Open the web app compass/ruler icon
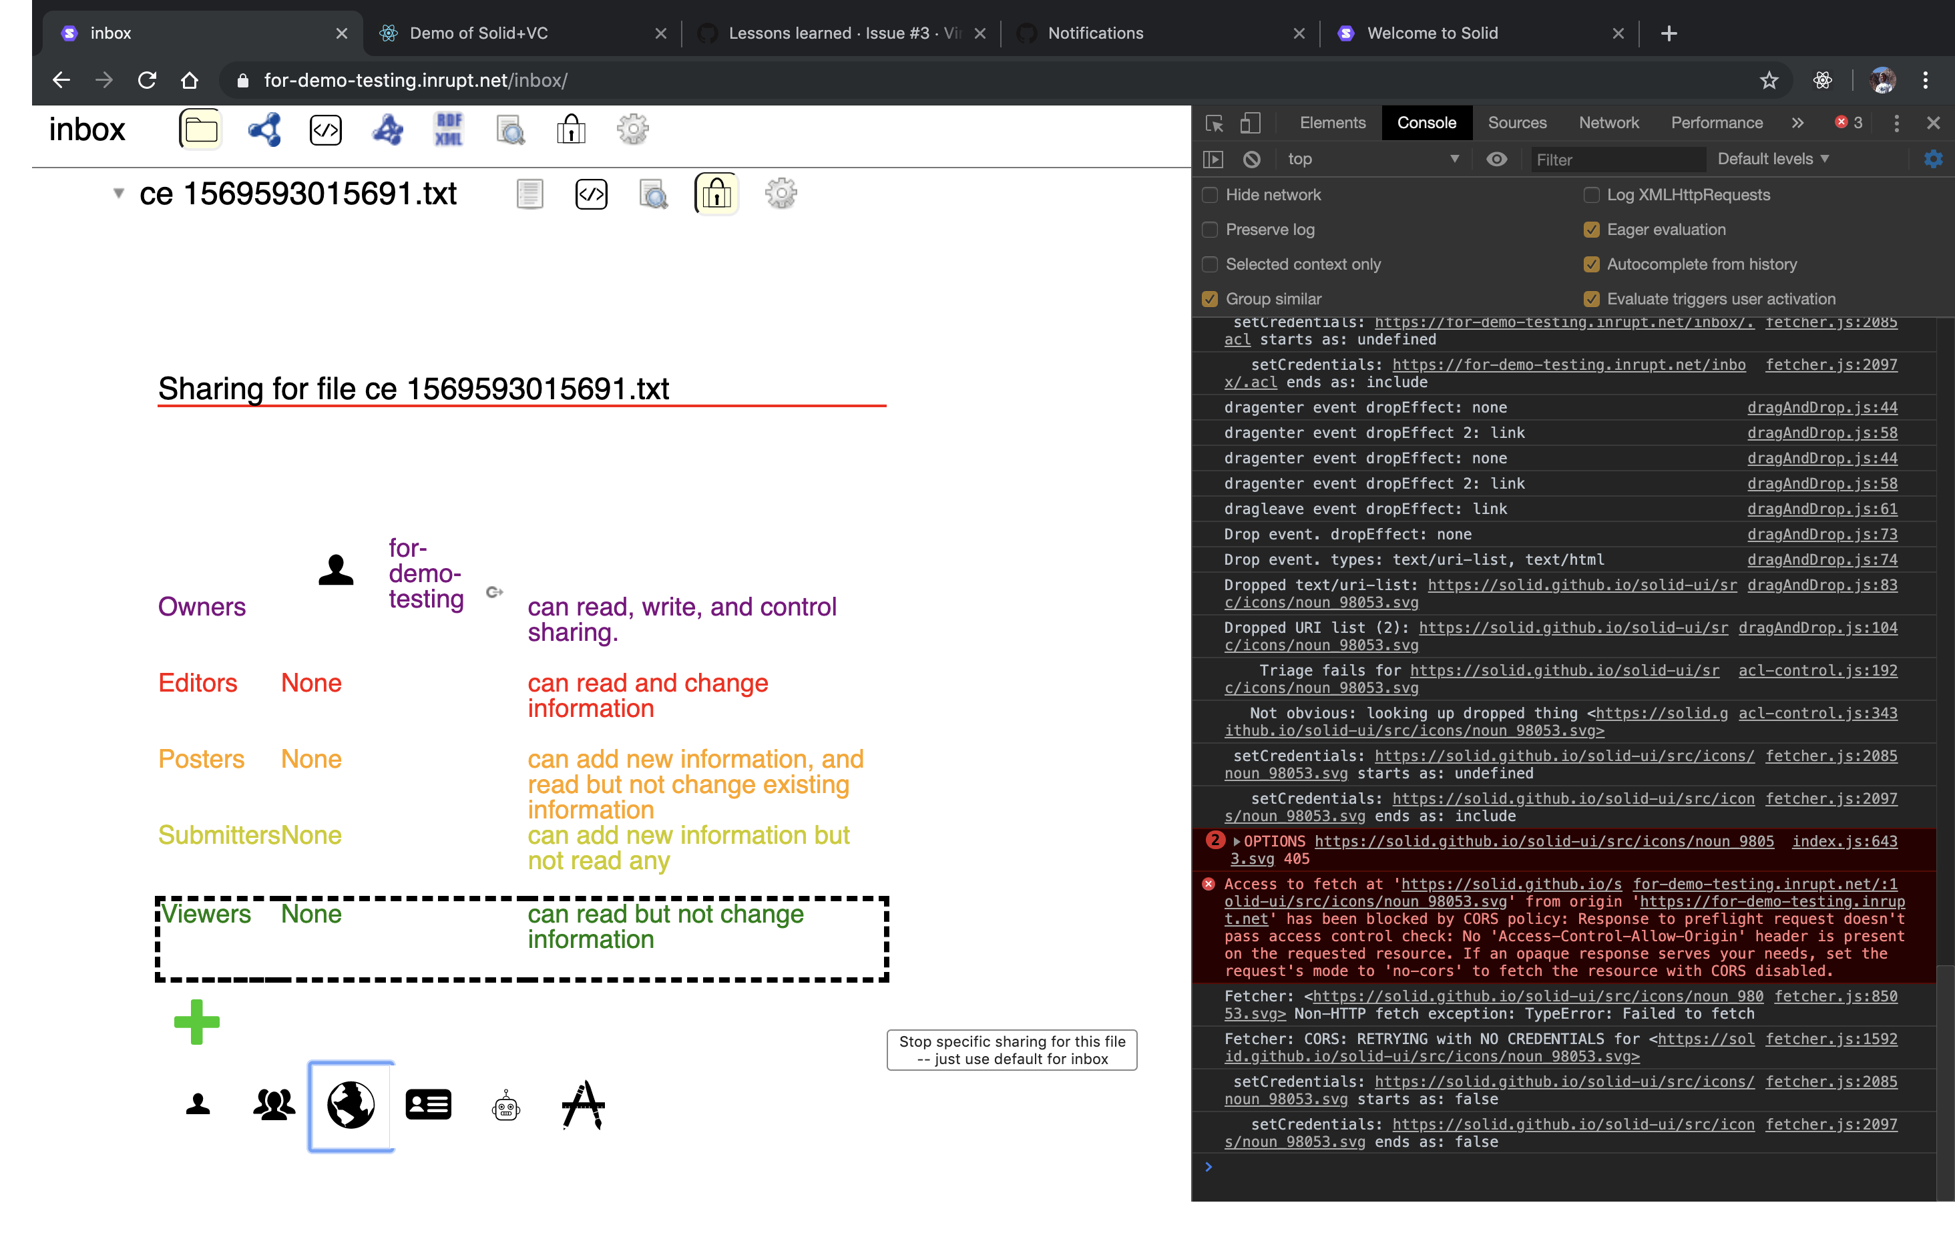This screenshot has height=1239, width=1955. point(583,1105)
